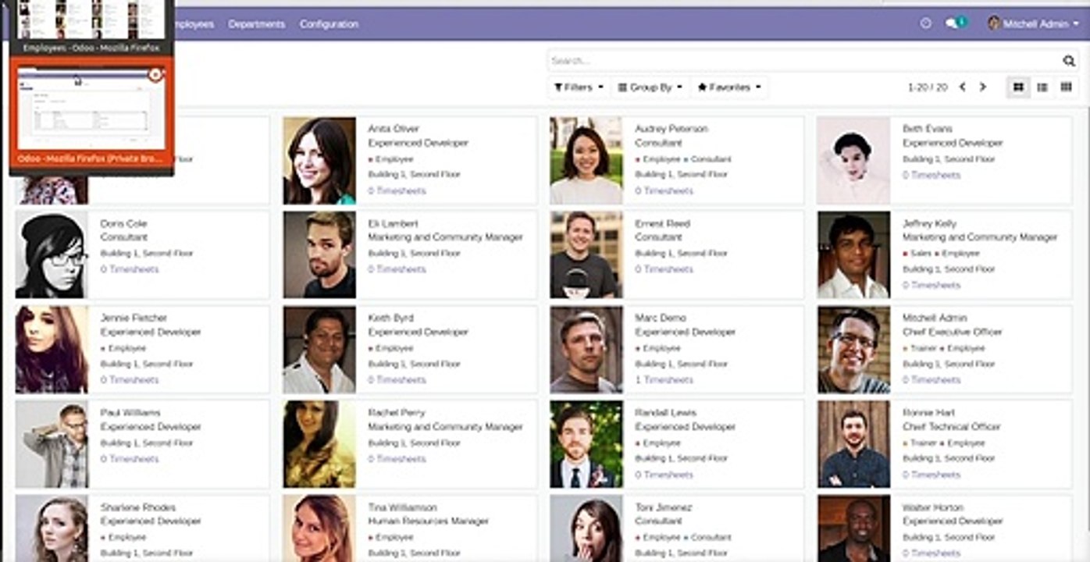Go to previous page of records
The width and height of the screenshot is (1090, 562).
point(962,87)
